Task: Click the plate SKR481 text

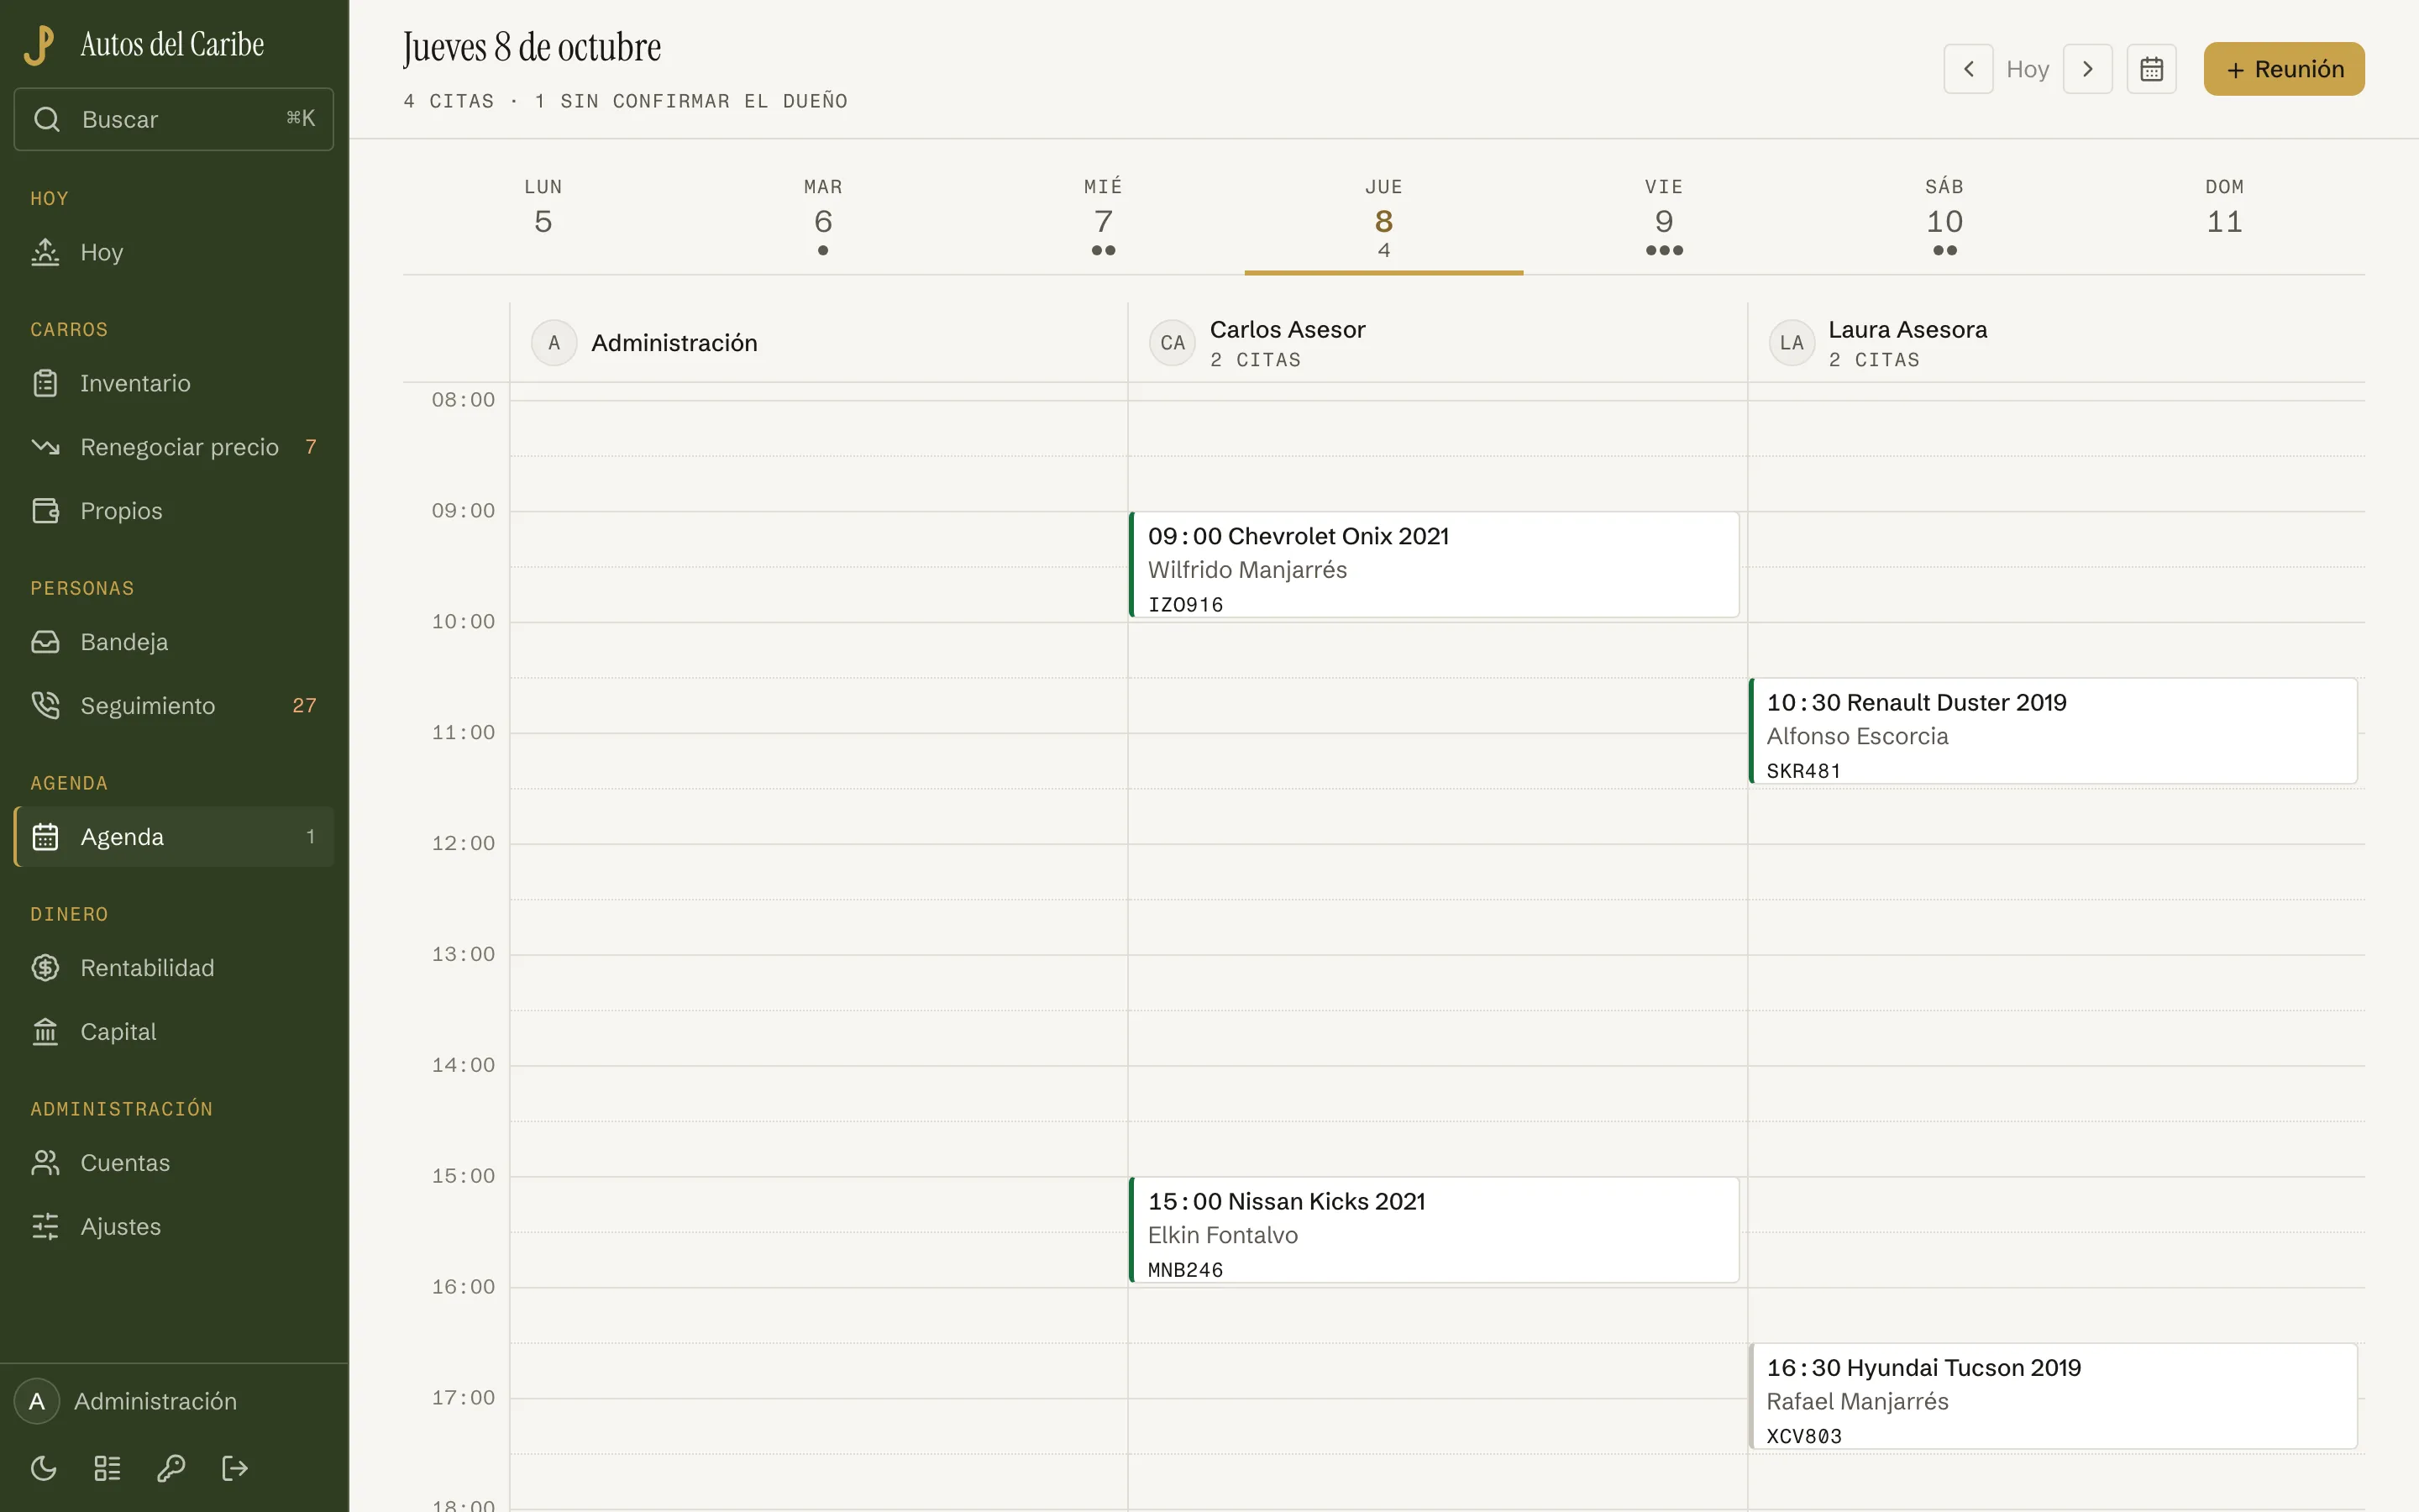Action: (x=1803, y=770)
